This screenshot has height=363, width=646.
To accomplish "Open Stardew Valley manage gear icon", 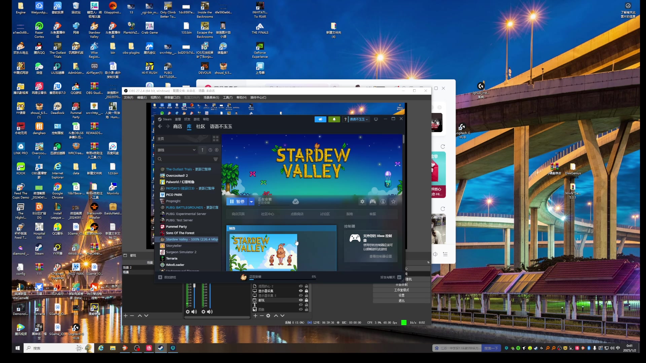I will [x=362, y=202].
